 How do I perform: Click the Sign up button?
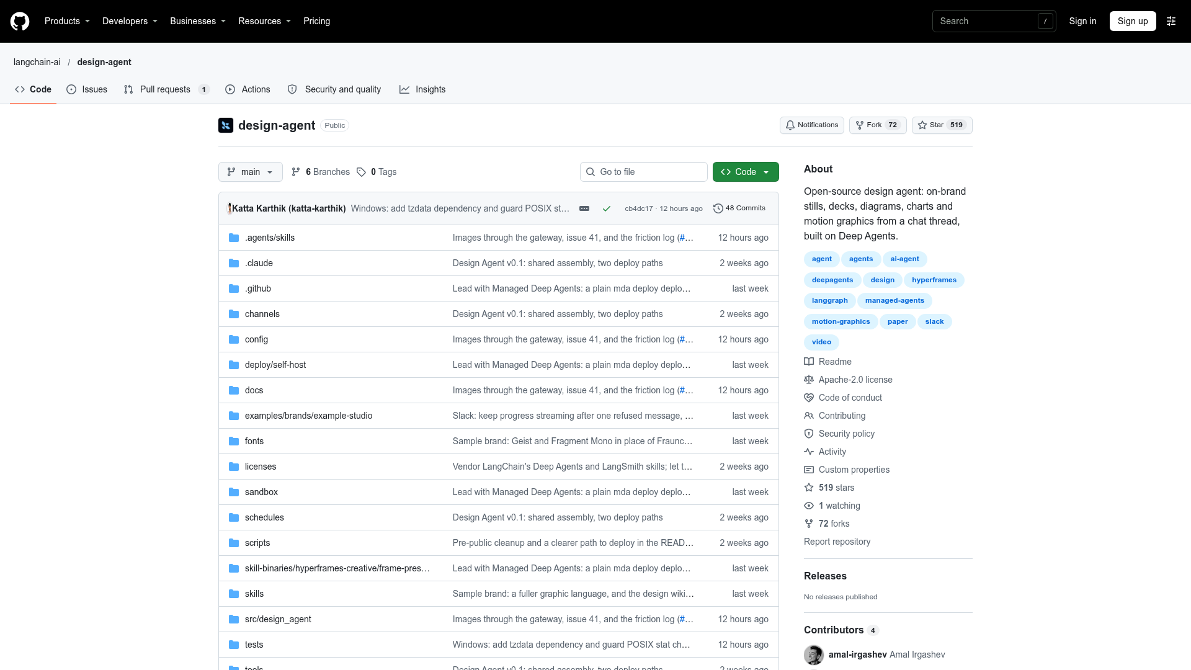1133,21
